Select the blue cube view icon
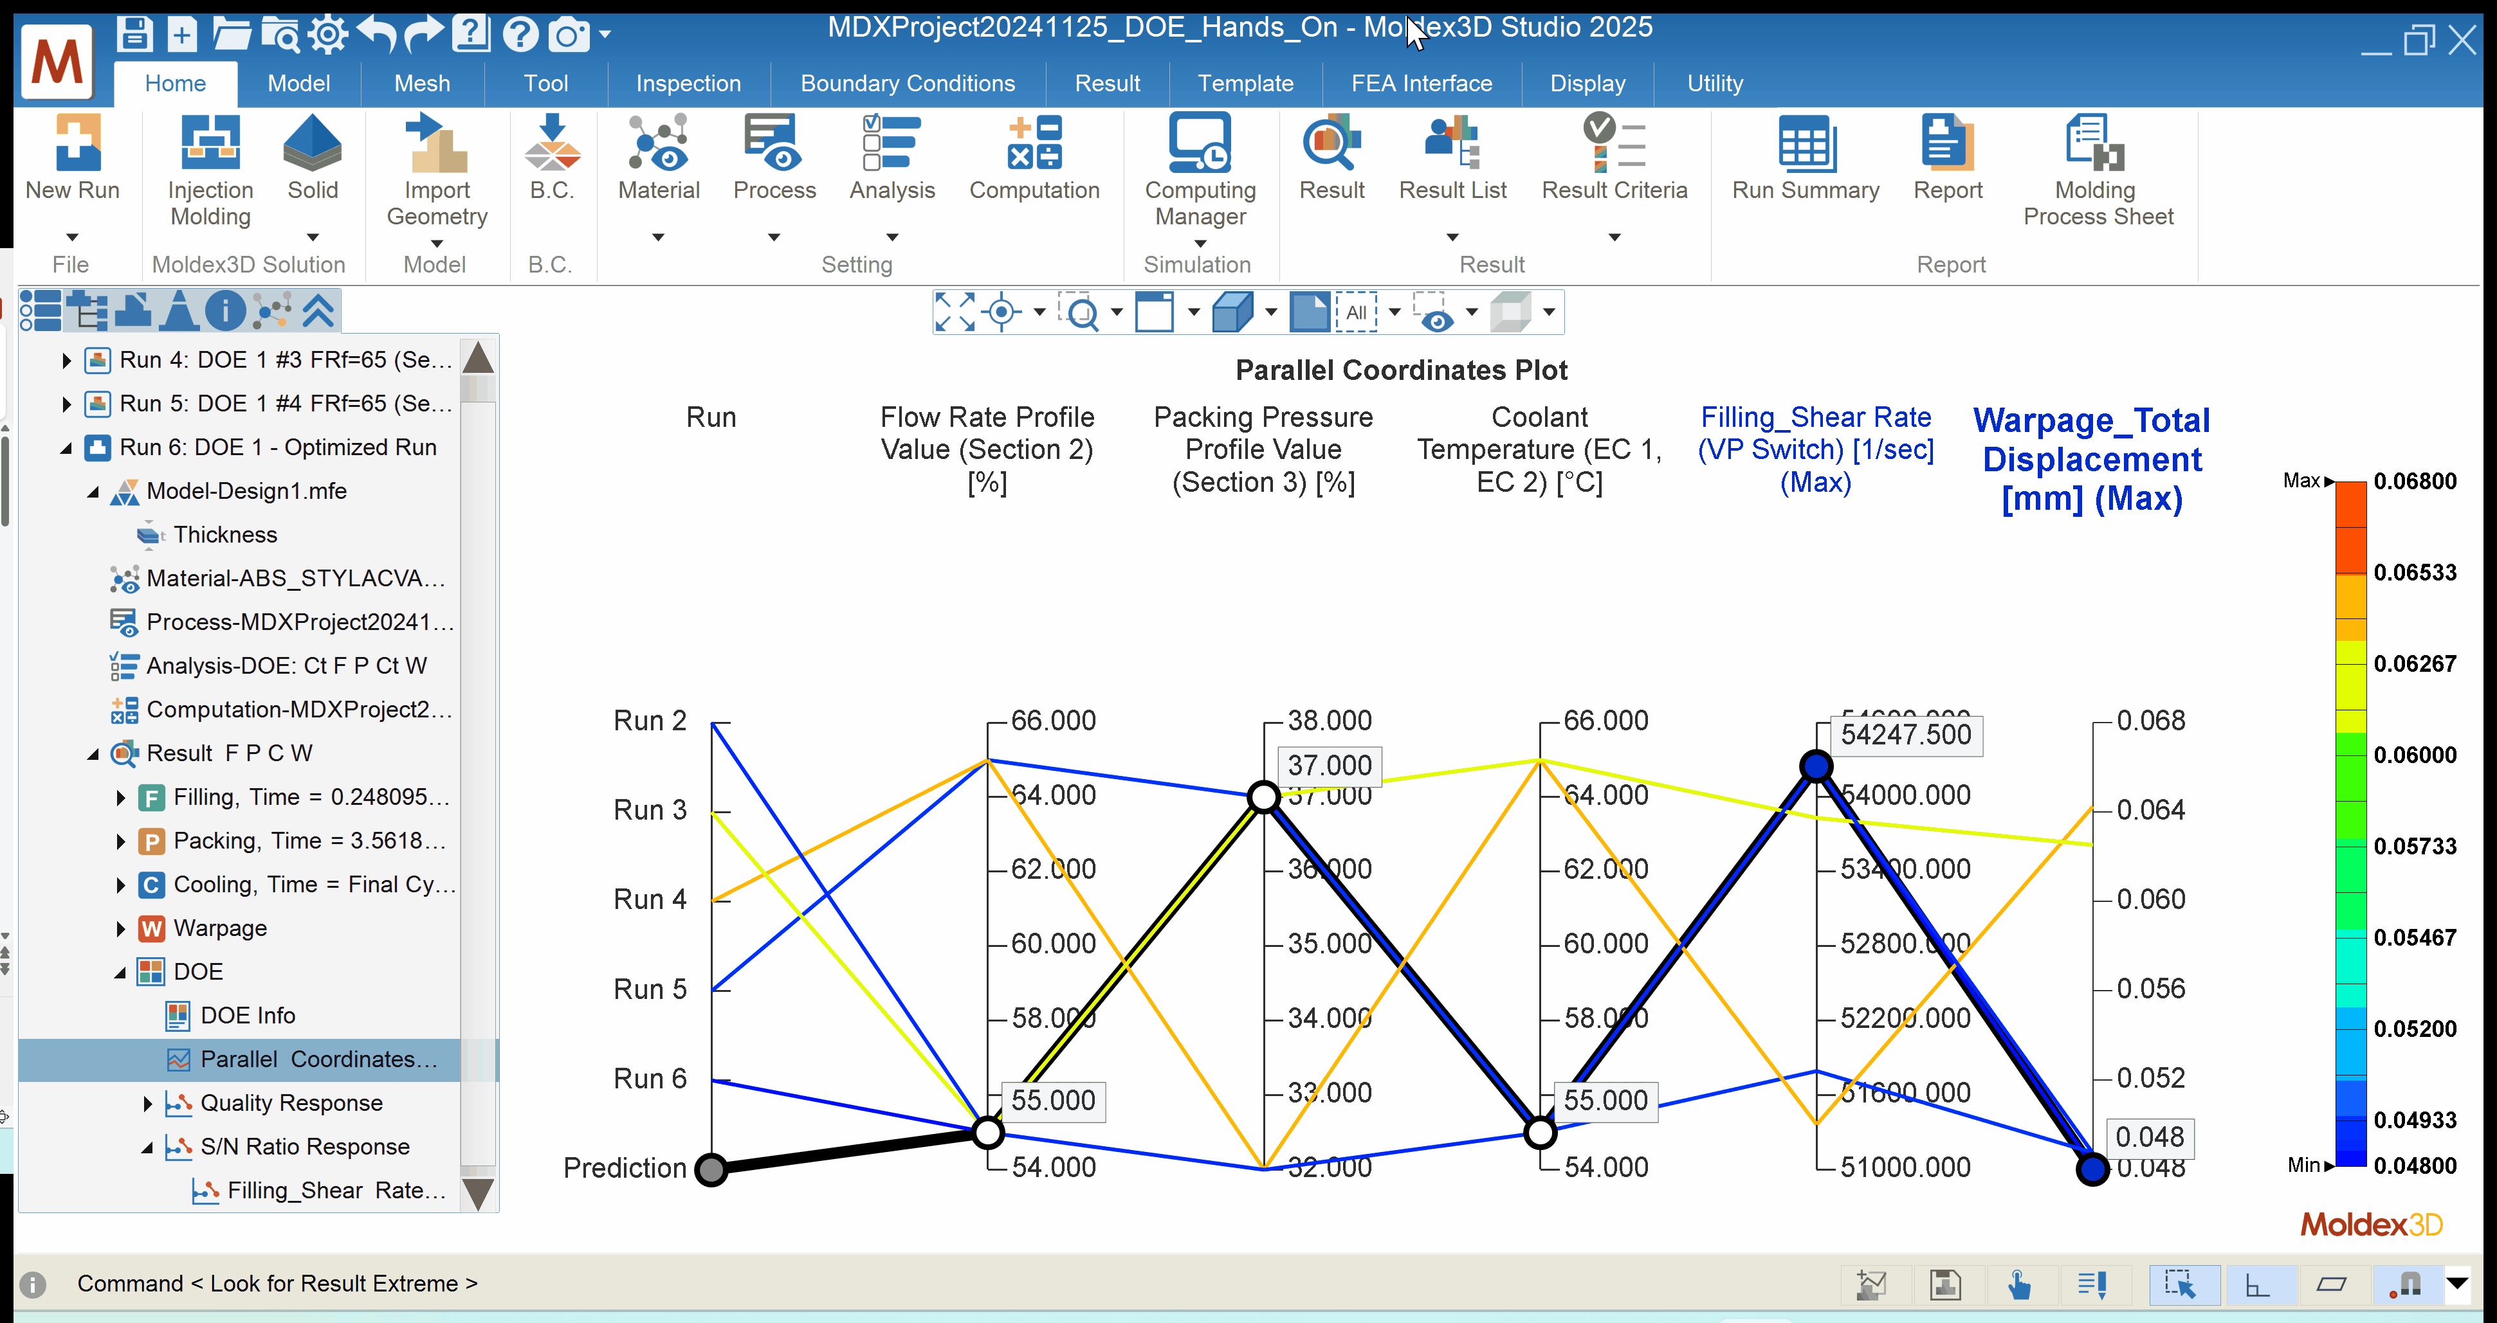The image size is (2497, 1323). (x=1232, y=312)
